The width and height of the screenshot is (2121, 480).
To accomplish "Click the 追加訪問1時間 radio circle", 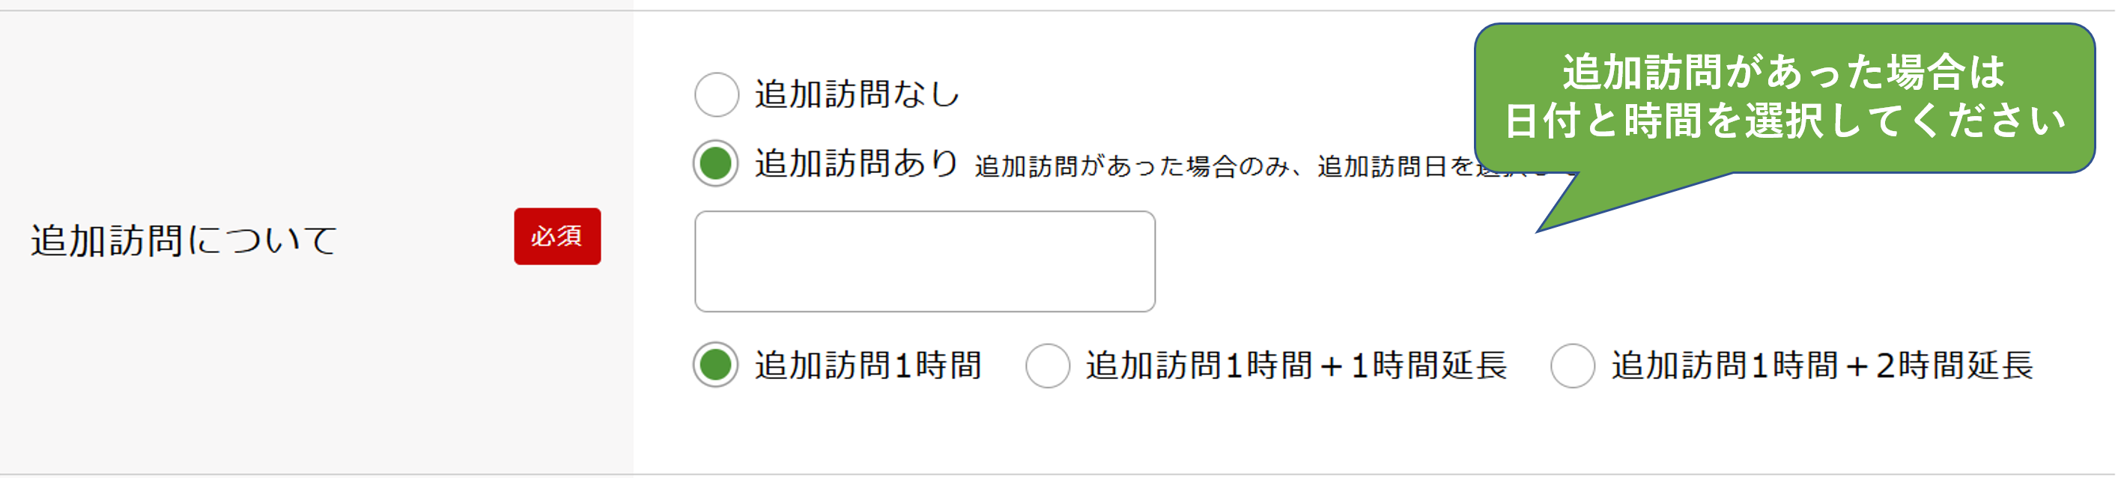I will point(715,365).
